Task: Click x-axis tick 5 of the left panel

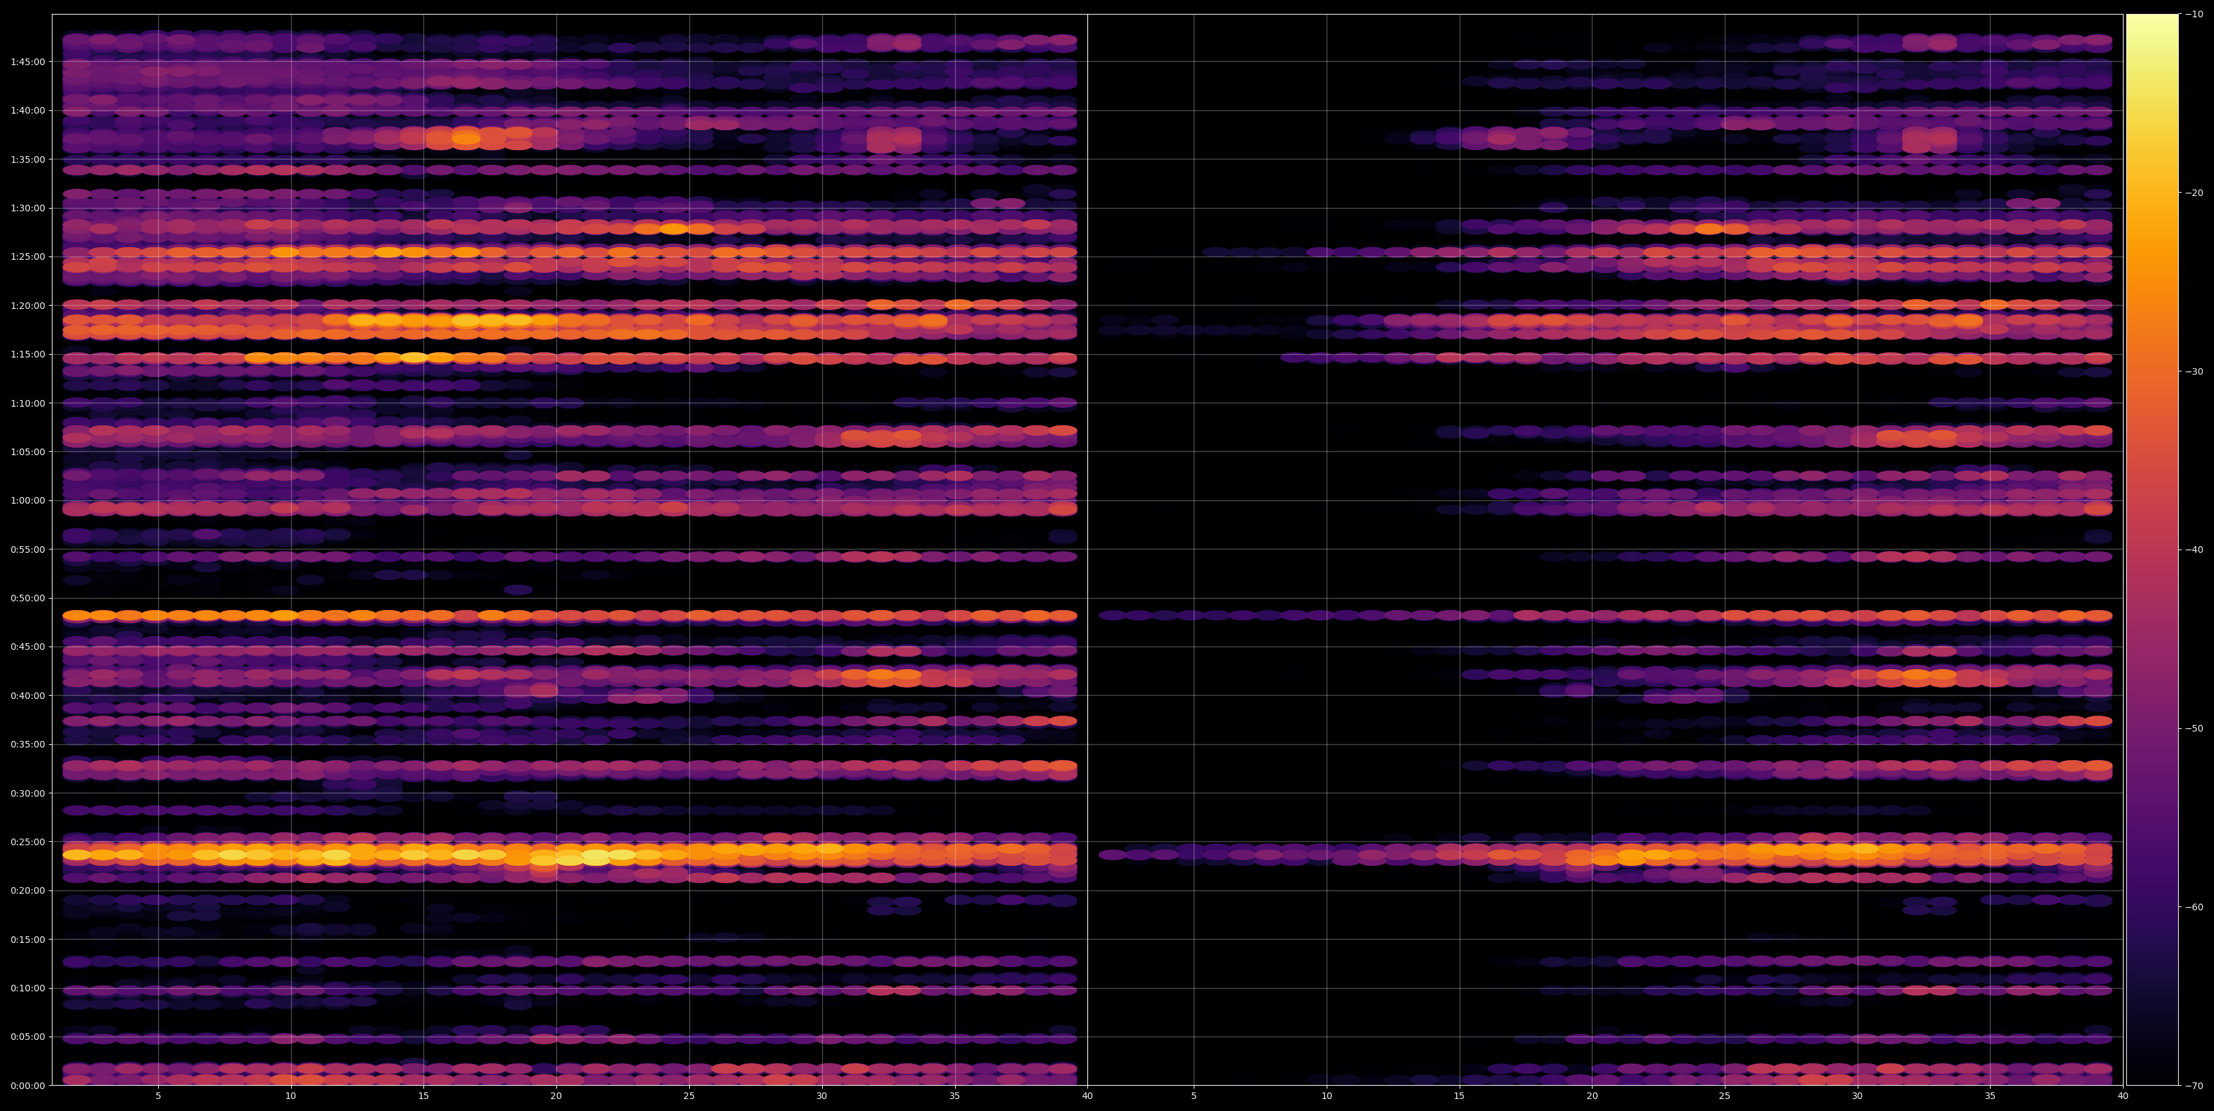Action: pos(158,1096)
